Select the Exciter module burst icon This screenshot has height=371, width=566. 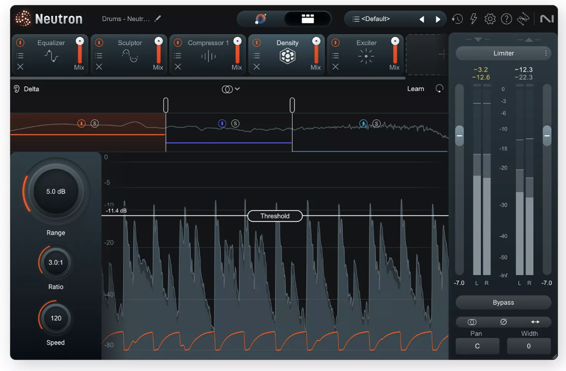(366, 56)
